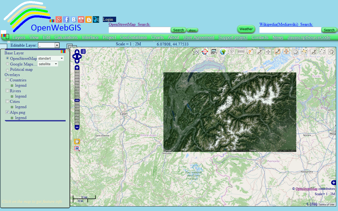338x211 pixels.
Task: Select the Political map radio button
Action: point(7,70)
